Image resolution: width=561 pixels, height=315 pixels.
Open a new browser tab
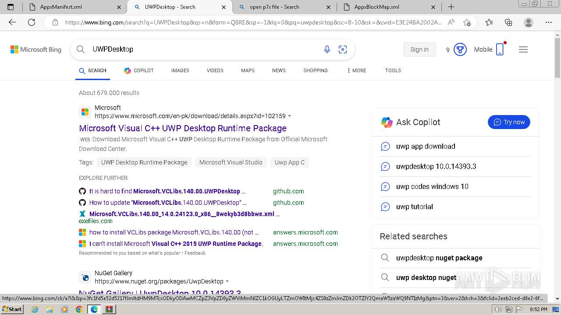point(451,7)
